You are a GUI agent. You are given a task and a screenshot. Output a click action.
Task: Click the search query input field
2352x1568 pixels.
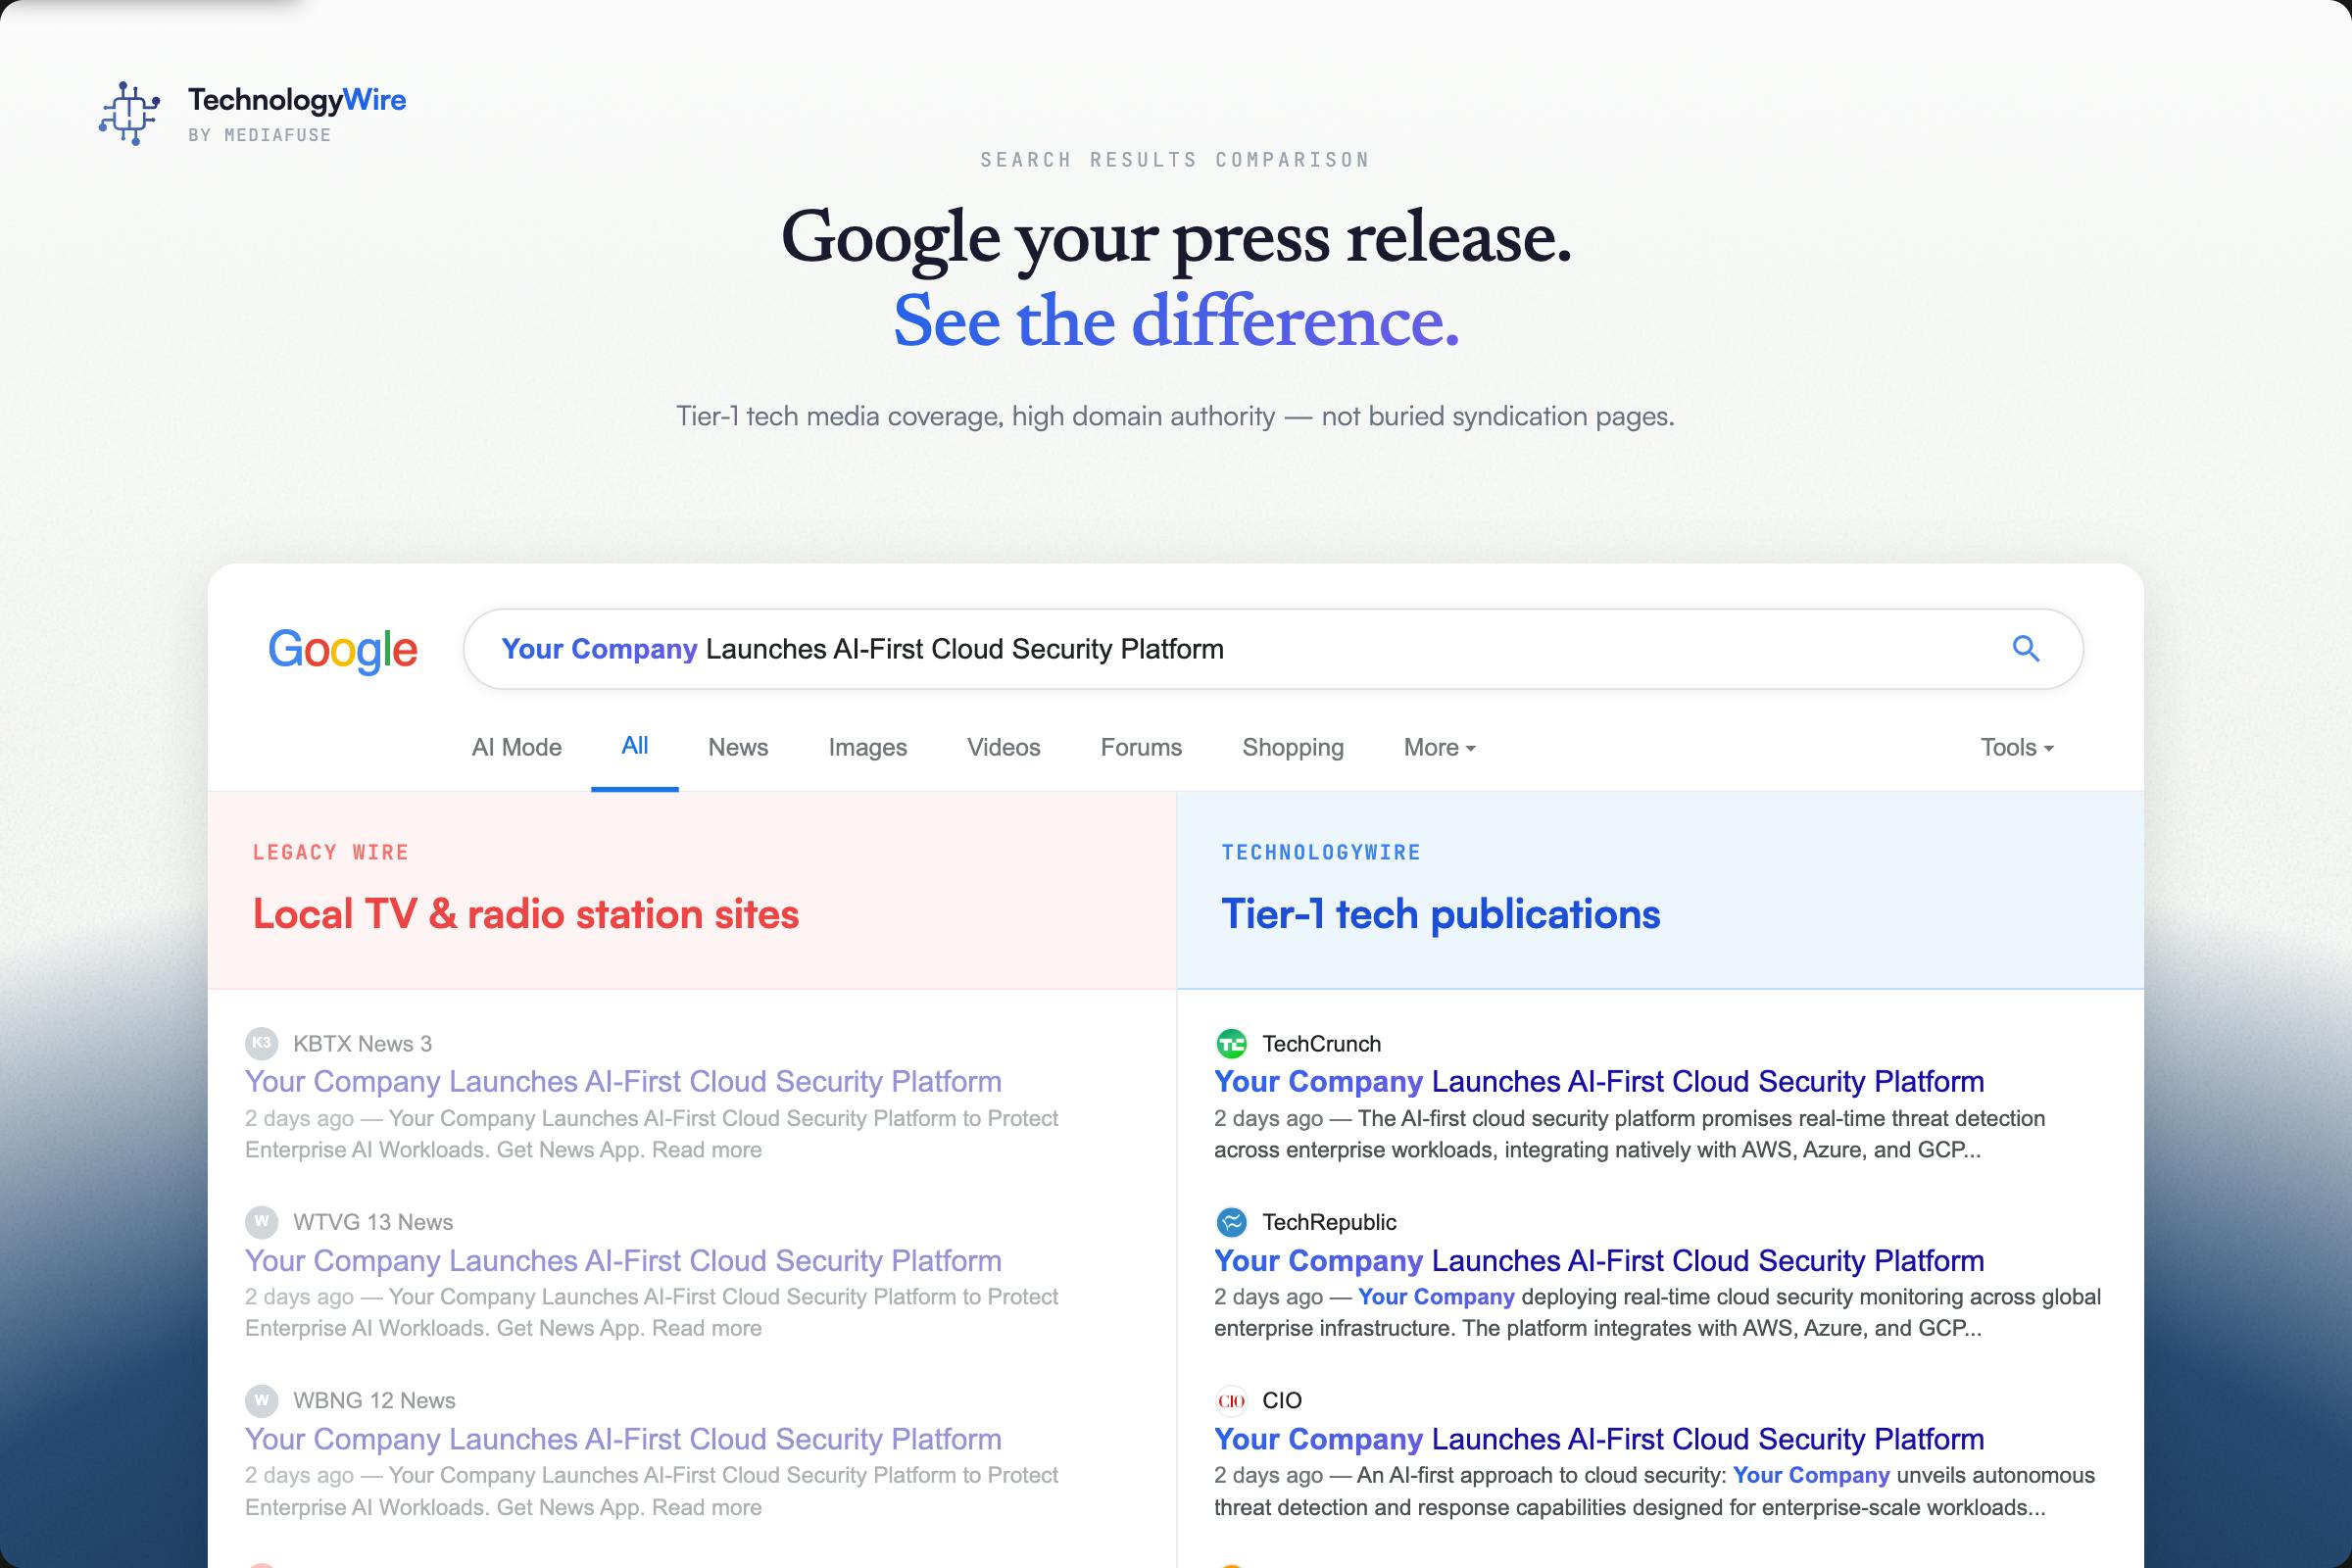point(1273,649)
